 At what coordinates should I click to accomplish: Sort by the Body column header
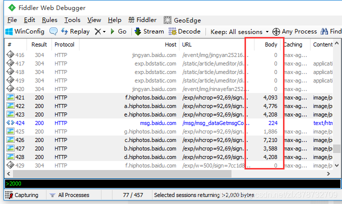267,44
